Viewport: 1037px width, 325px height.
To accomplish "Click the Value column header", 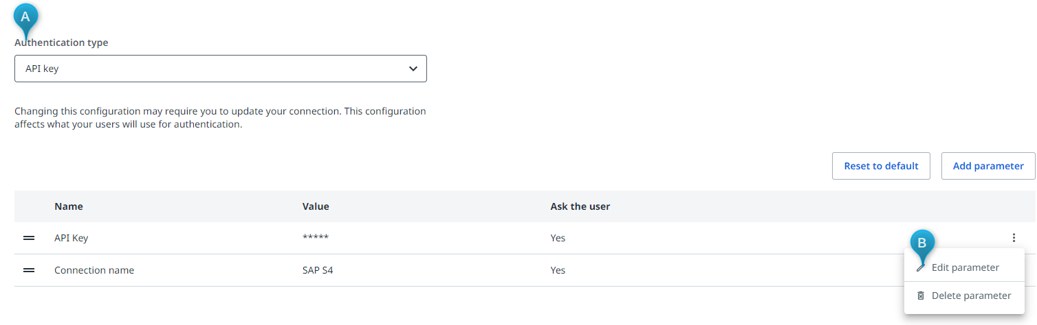I will click(316, 206).
